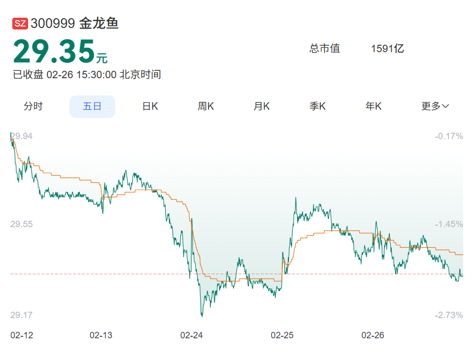This screenshot has width=473, height=354.
Task: Open the 更多 dropdown menu
Action: (x=435, y=106)
